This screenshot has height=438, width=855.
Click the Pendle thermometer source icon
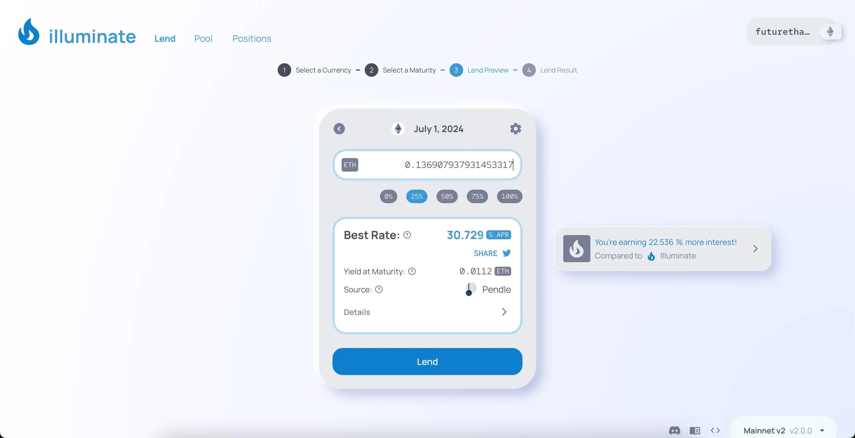[x=470, y=289]
